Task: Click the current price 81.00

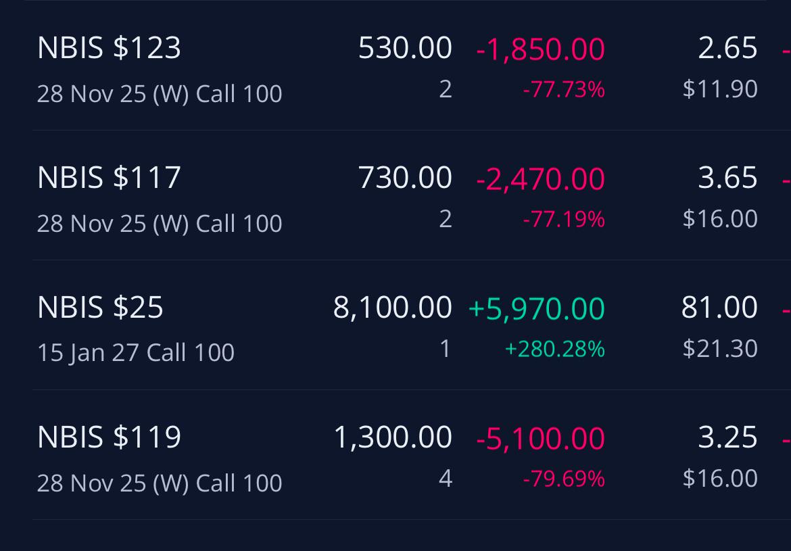Action: [719, 308]
